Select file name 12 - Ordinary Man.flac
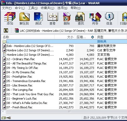The height and width of the screenshot is (121, 127). 21,59
